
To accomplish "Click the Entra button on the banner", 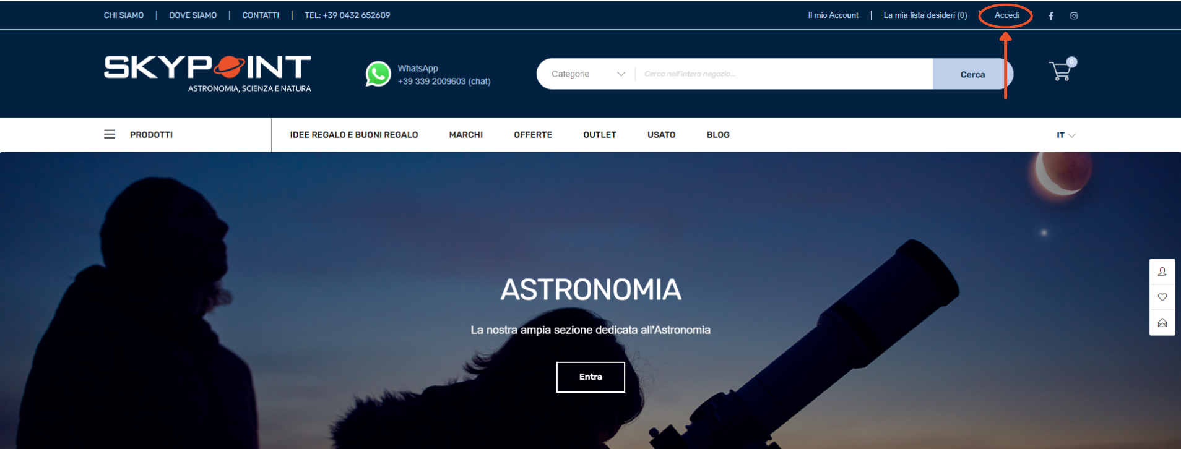I will click(x=590, y=377).
